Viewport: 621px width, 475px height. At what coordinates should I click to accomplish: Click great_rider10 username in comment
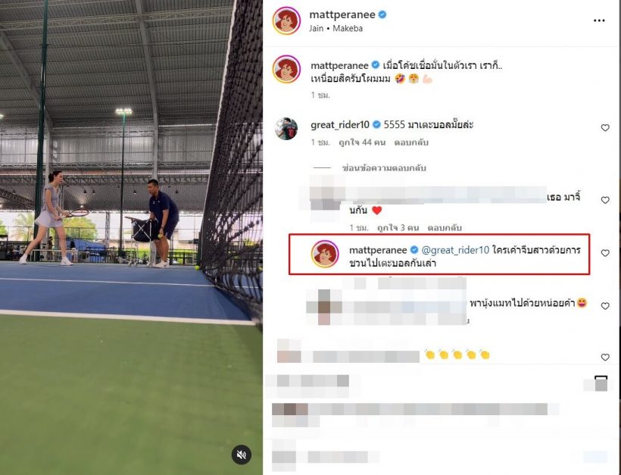tap(340, 125)
